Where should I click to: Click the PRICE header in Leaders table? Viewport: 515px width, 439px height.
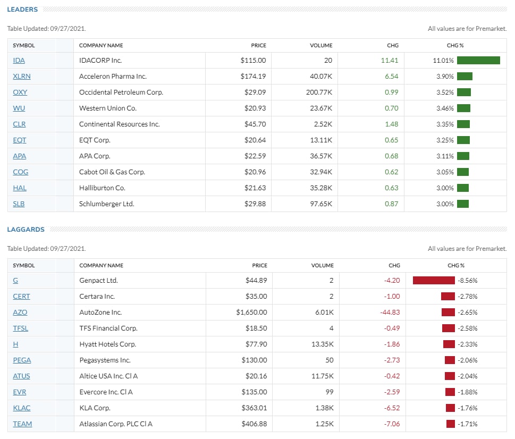click(x=258, y=45)
